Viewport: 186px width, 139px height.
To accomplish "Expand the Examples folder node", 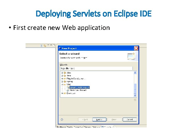I will click(62, 93).
